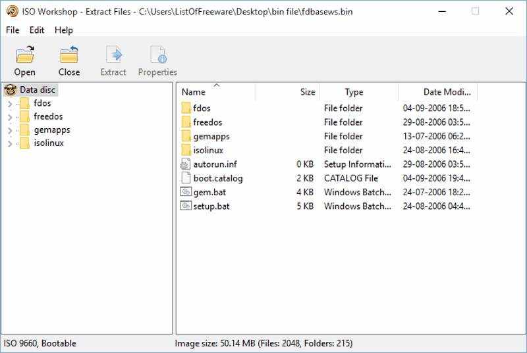Select fdos label in the tree

point(42,103)
